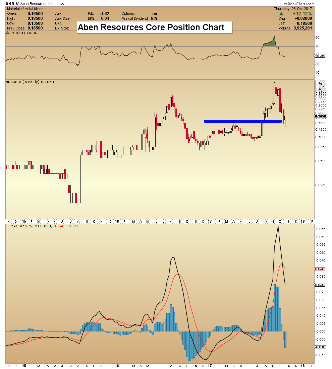This screenshot has width=332, height=369.
Task: Click the Options value no
Action: pos(155,14)
